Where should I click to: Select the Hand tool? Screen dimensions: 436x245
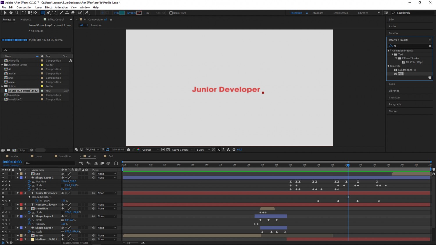coord(11,13)
